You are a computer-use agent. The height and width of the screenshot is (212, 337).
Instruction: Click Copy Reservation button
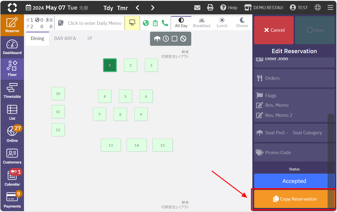(294, 199)
